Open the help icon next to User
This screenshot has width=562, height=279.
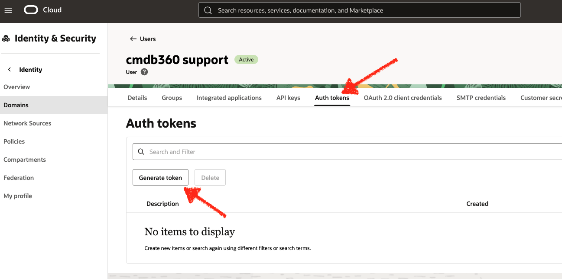[144, 72]
